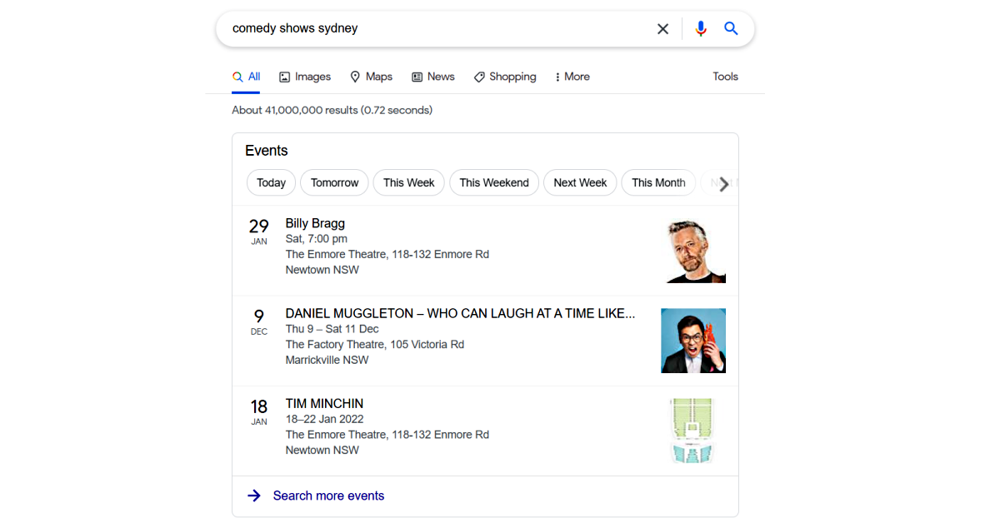Select the Next Week filter chip

point(580,182)
